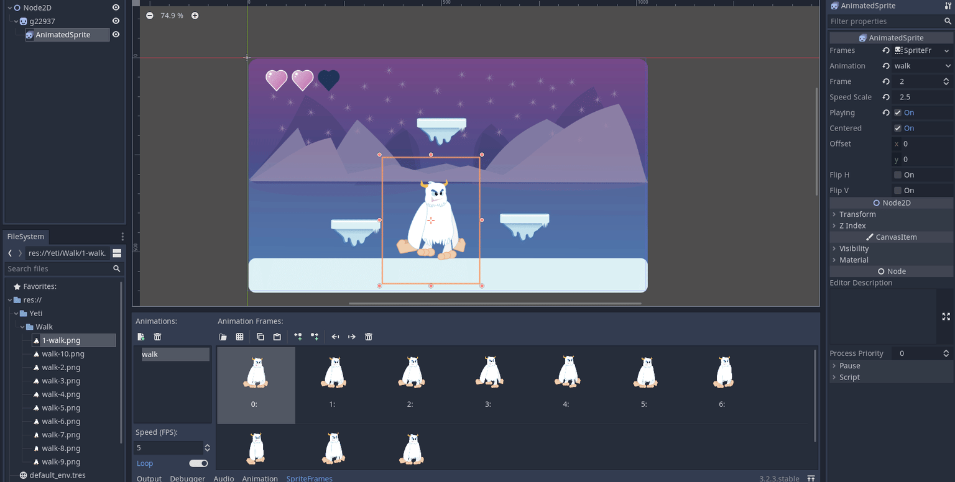Open the Audio bottom tab
Viewport: 955px width, 482px height.
pos(224,478)
